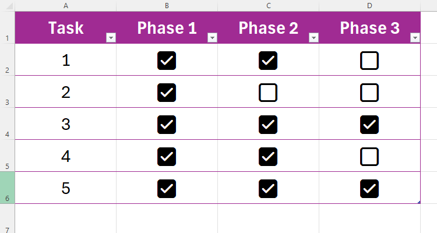Screen dimensions: 437x233
Task: Select row 3 header
Action: point(7,92)
